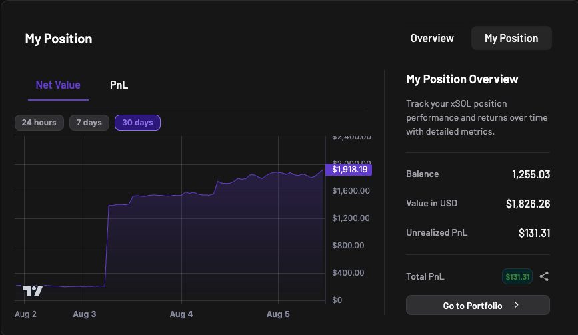Screen dimensions: 578x335
Task: Switch to the Net Value tab
Action: 58,85
